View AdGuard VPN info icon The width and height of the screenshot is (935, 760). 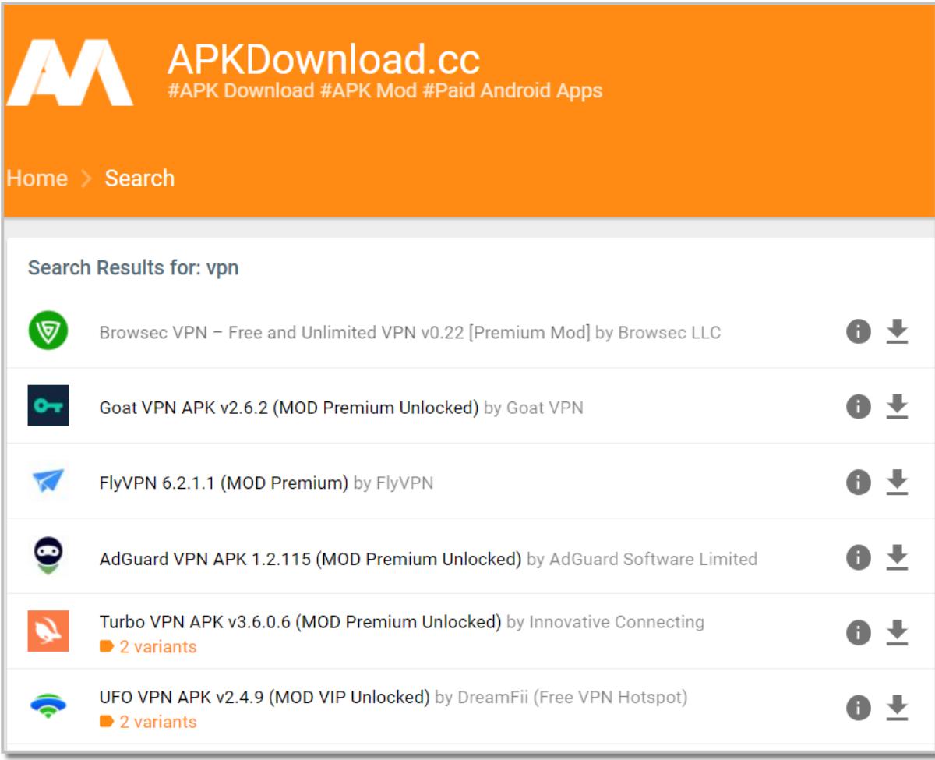tap(859, 557)
